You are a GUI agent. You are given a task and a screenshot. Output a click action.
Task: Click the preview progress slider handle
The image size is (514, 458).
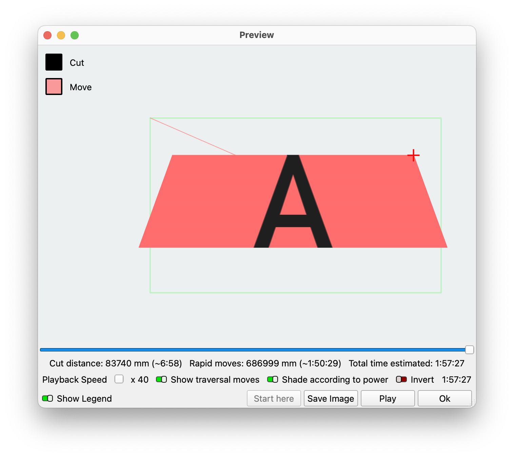[469, 350]
